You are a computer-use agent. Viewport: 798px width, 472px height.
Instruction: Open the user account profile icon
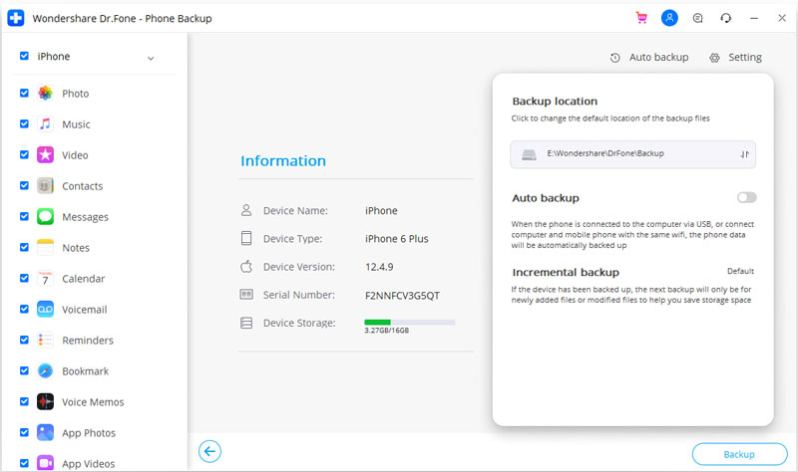(x=669, y=18)
